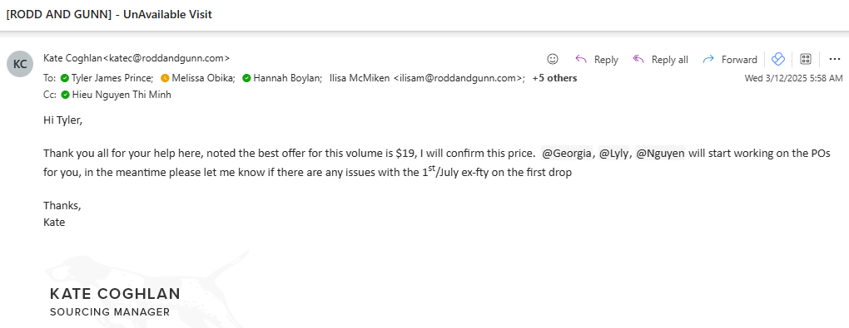Open the apps grid icon
Viewport: 849px width, 328px height.
pyautogui.click(x=806, y=59)
